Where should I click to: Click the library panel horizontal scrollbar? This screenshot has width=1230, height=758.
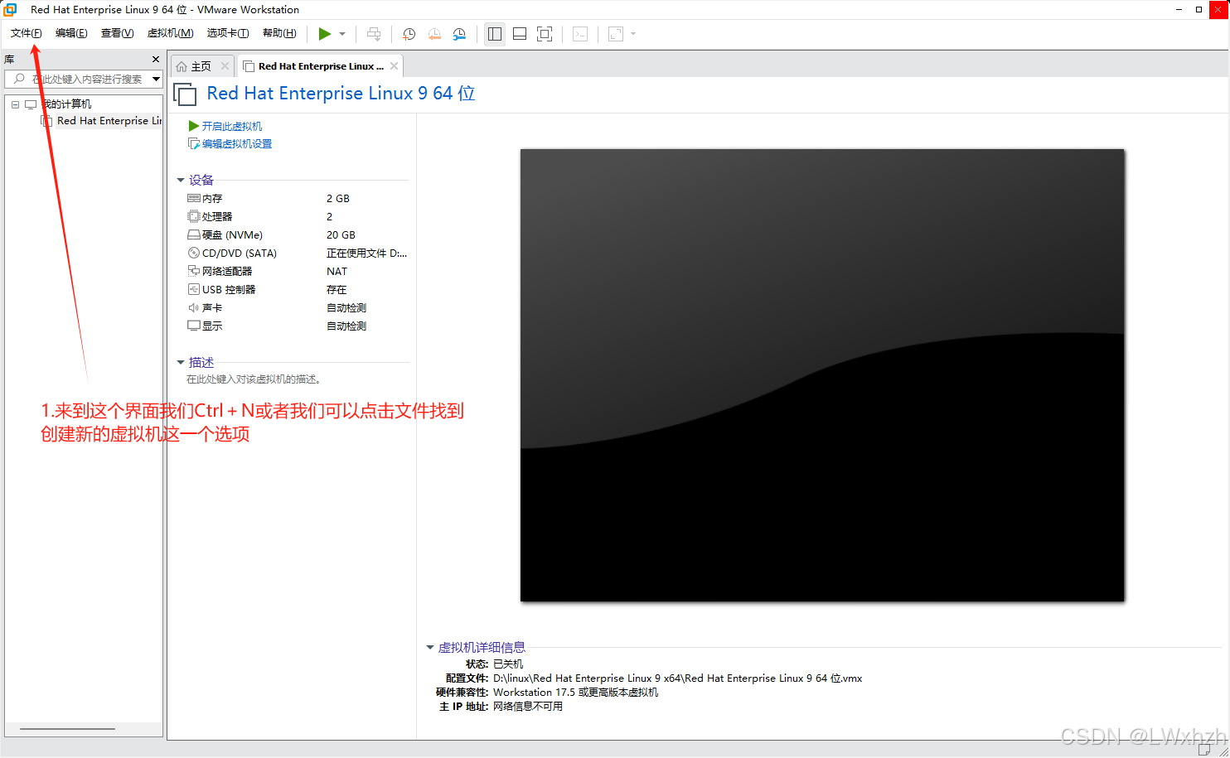(x=67, y=729)
